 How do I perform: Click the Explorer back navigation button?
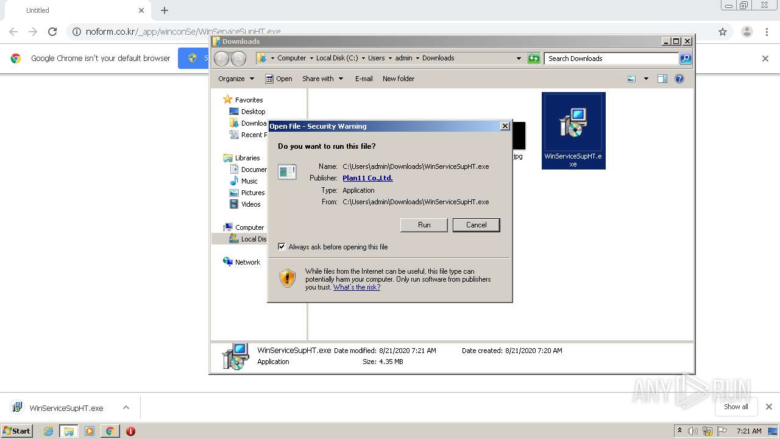pos(222,59)
